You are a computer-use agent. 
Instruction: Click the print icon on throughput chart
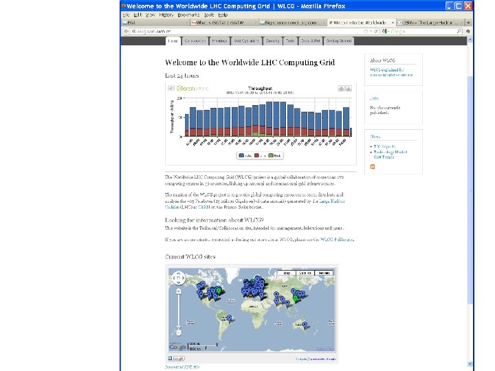pyautogui.click(x=341, y=89)
